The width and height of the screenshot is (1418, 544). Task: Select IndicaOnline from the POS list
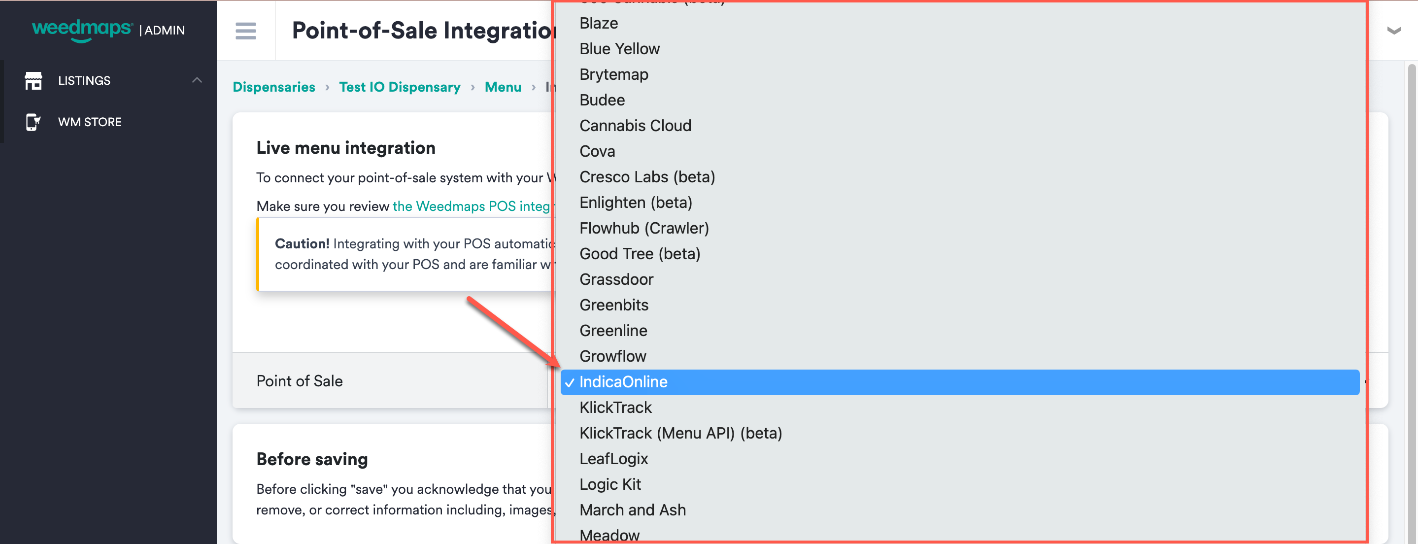click(x=623, y=381)
